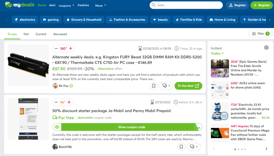Switch to the Current tab
Screen dimensions: 274x156
click(x=41, y=34)
